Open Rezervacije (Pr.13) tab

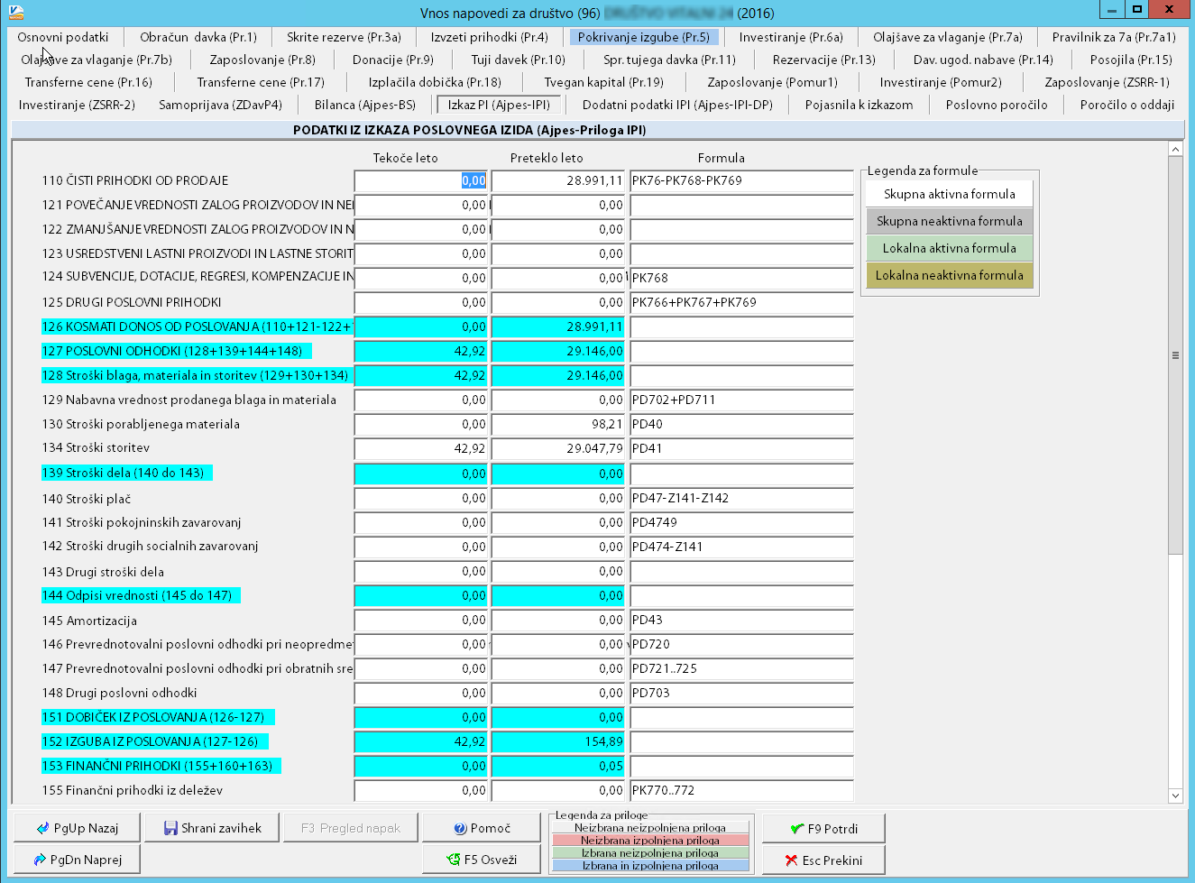pos(824,60)
